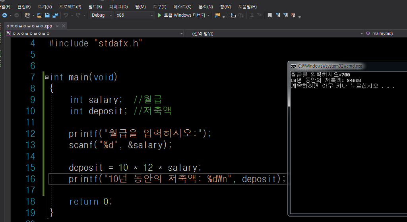
Task: Click the Find in Files icon
Action: (x=217, y=16)
